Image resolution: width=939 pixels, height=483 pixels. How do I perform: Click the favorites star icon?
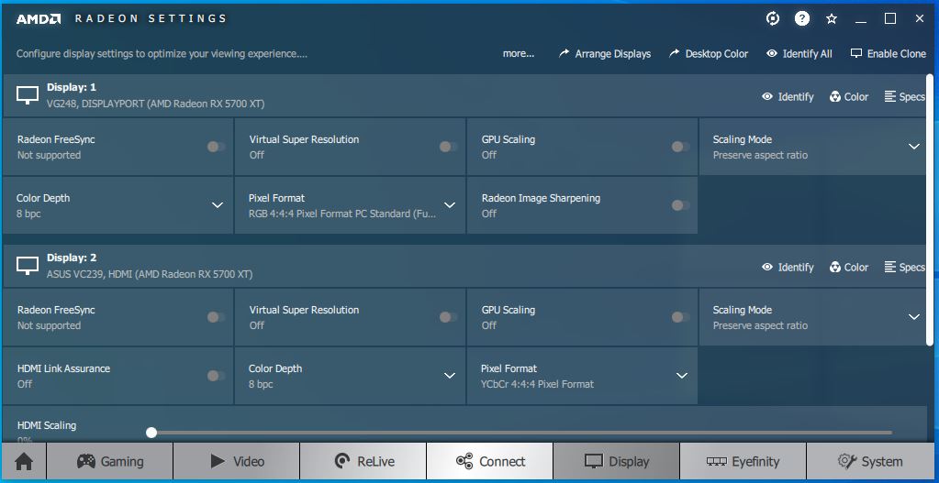click(x=832, y=18)
